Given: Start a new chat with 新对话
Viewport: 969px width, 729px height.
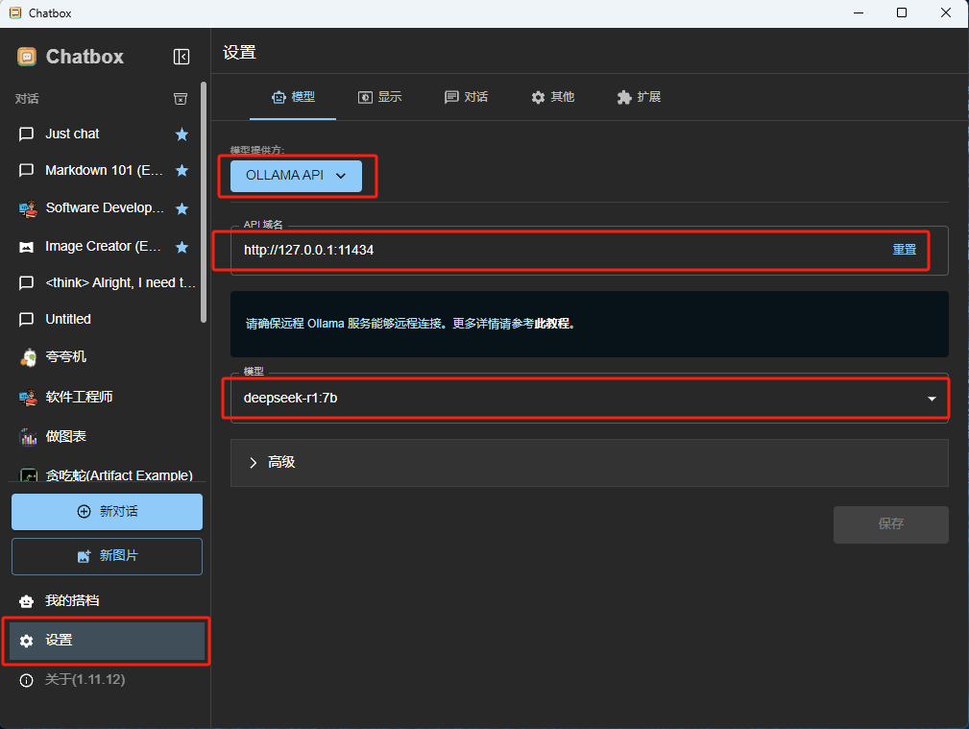Looking at the screenshot, I should 107,512.
